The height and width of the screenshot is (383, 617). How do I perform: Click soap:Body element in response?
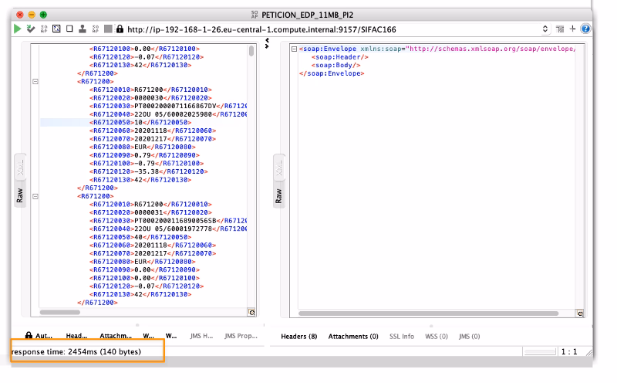tap(336, 65)
